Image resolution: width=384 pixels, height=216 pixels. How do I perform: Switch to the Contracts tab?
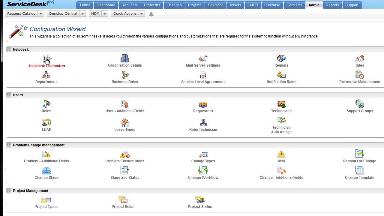tap(294, 5)
